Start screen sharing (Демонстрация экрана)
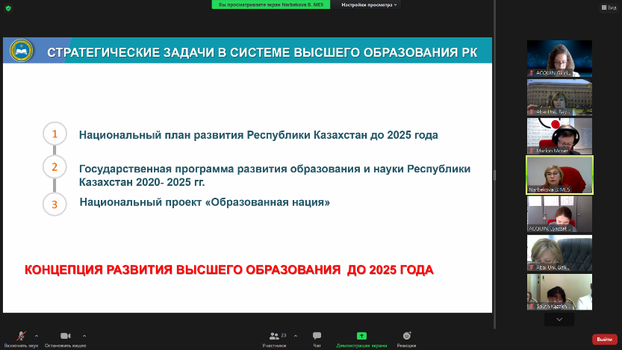 (x=361, y=337)
